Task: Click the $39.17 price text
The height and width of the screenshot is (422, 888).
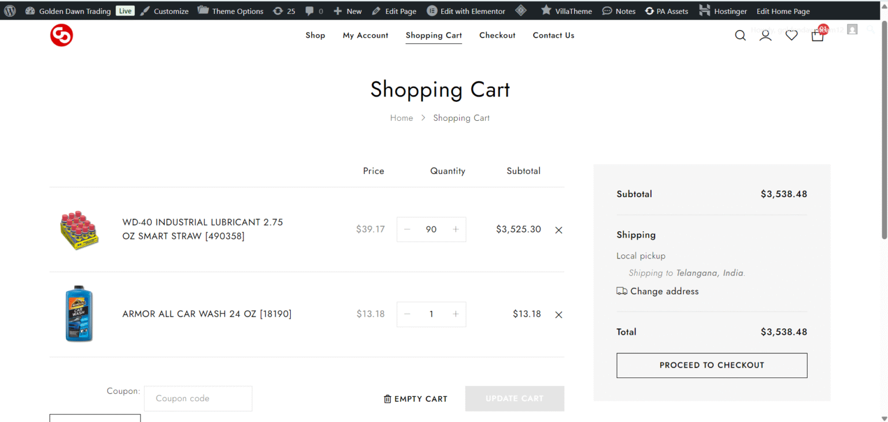Action: (x=371, y=229)
